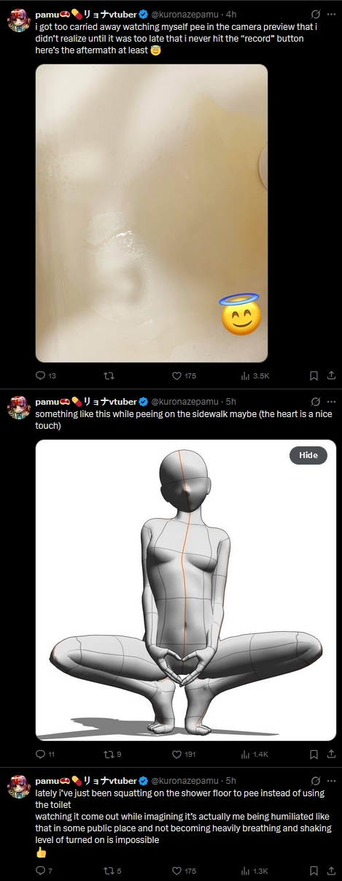This screenshot has width=342, height=881.
Task: Share the first tweet
Action: tap(330, 375)
